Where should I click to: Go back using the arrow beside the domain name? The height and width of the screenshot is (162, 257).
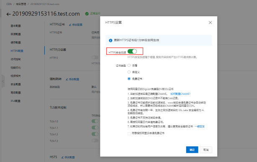point(8,14)
